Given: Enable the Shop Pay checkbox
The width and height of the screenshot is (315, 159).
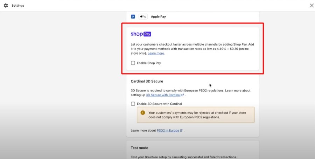Looking at the screenshot, I should 133,63.
